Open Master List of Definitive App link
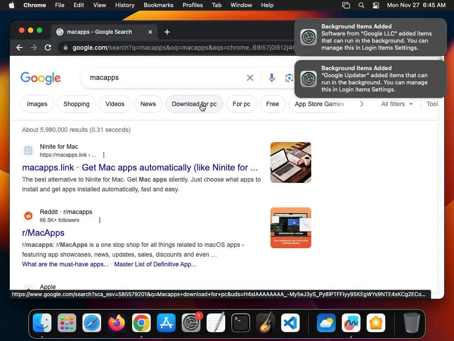 [x=155, y=265]
